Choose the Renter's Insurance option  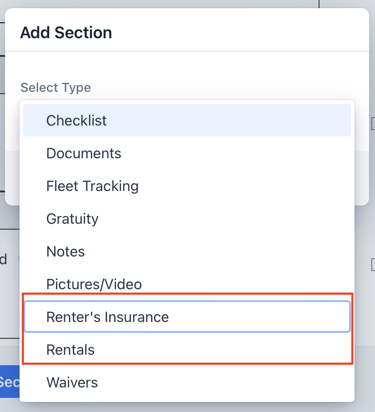point(187,317)
